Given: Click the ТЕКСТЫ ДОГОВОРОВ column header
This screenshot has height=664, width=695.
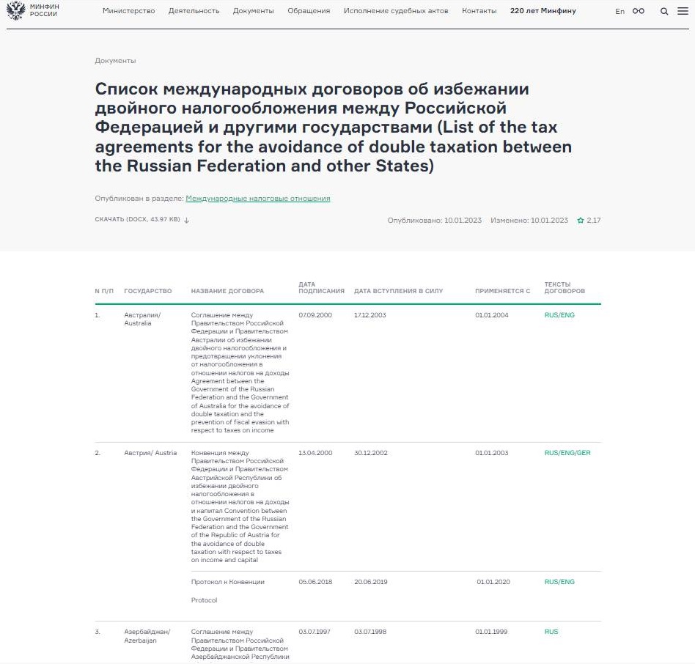Looking at the screenshot, I should click(x=565, y=287).
